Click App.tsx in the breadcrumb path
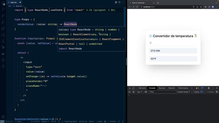The height and width of the screenshot is (123, 219). (x=19, y=6)
